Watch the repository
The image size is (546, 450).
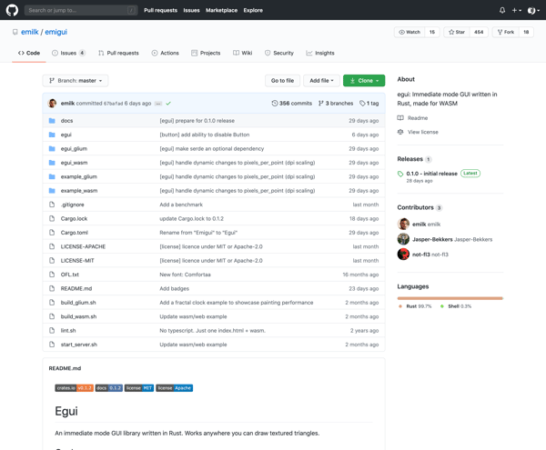coord(409,32)
